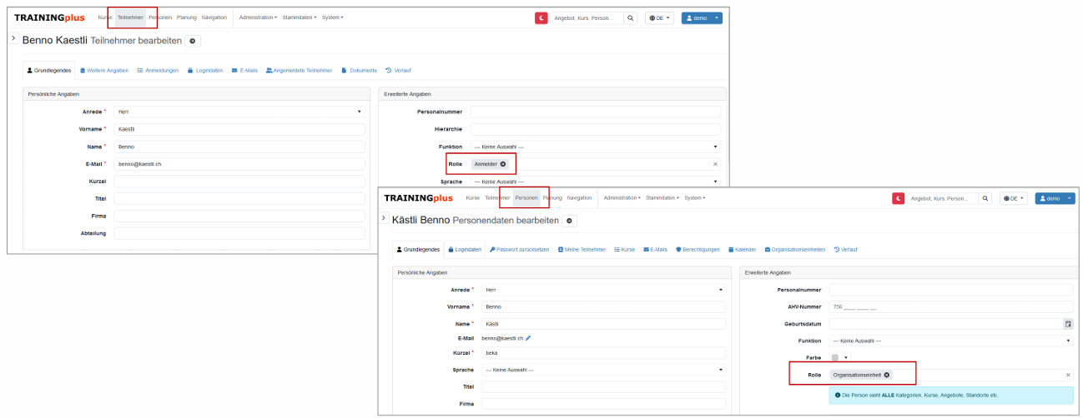Viewport: 1083px width, 418px height.
Task: Clear Rolle field in Personendaten bearbeiten window
Action: [1068, 375]
